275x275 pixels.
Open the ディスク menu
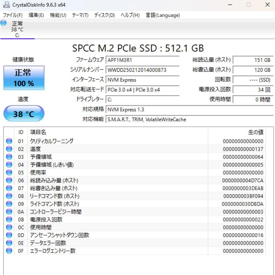tap(103, 15)
